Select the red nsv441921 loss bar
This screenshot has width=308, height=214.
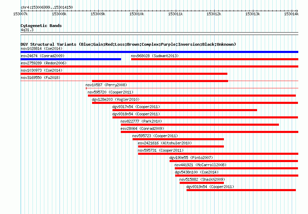click(236, 168)
